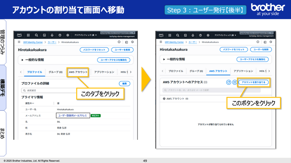Open the notifications bell in the right console
The width and height of the screenshot is (291, 163).
193,35
